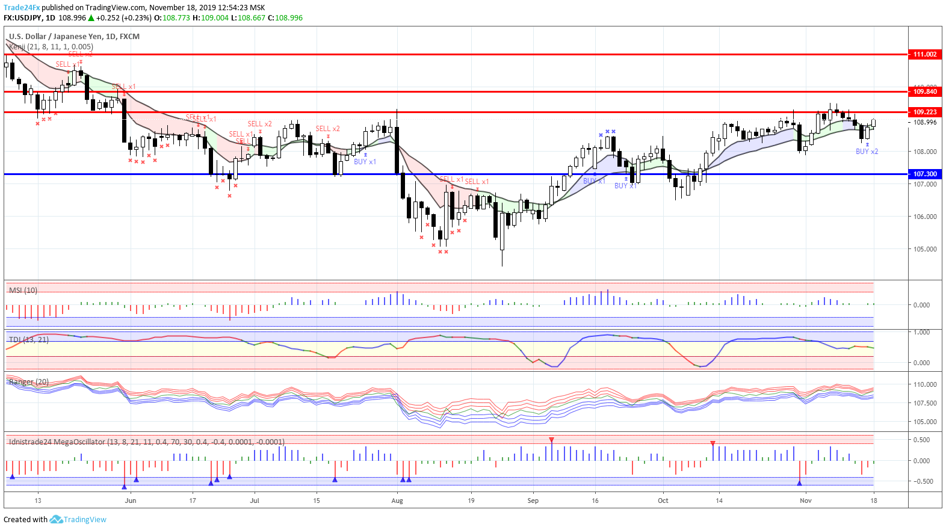This screenshot has height=530, width=946.
Task: Click the Ranger (20) indicator label
Action: coord(29,381)
